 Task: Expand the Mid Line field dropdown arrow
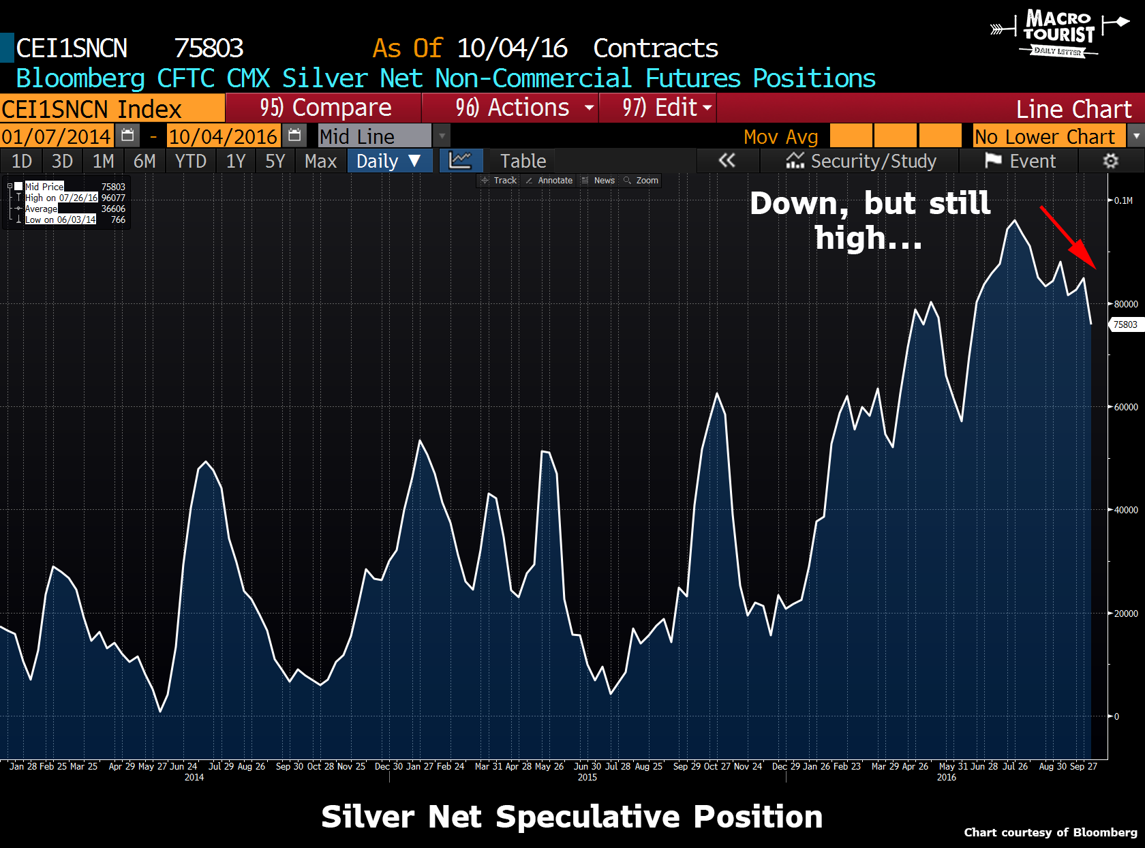[x=442, y=136]
